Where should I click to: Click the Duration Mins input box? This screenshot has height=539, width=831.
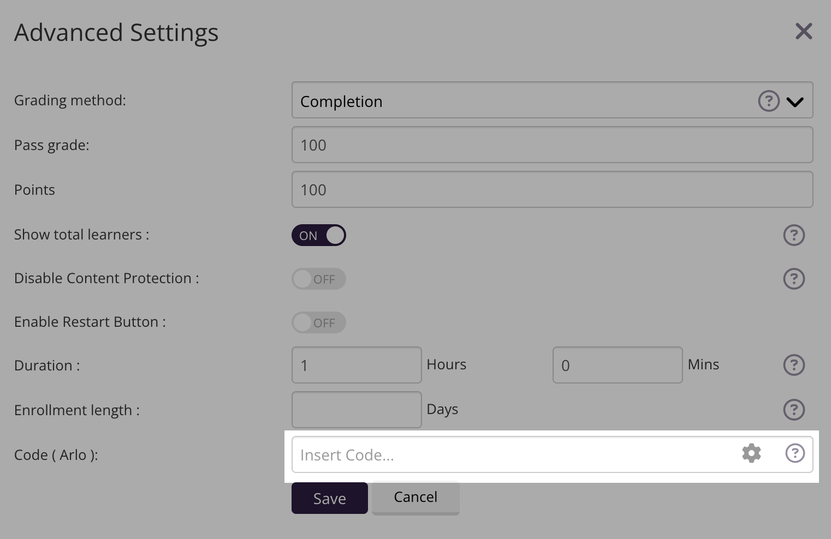(x=617, y=365)
